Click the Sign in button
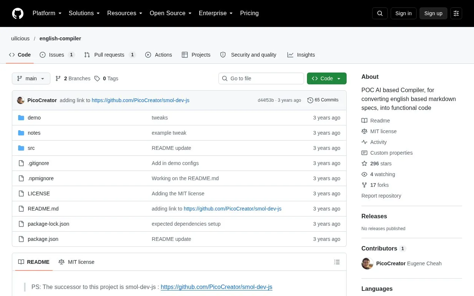 coord(403,13)
